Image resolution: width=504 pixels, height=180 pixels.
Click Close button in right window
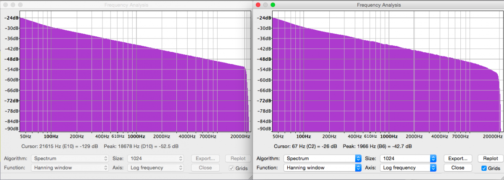[x=458, y=167]
